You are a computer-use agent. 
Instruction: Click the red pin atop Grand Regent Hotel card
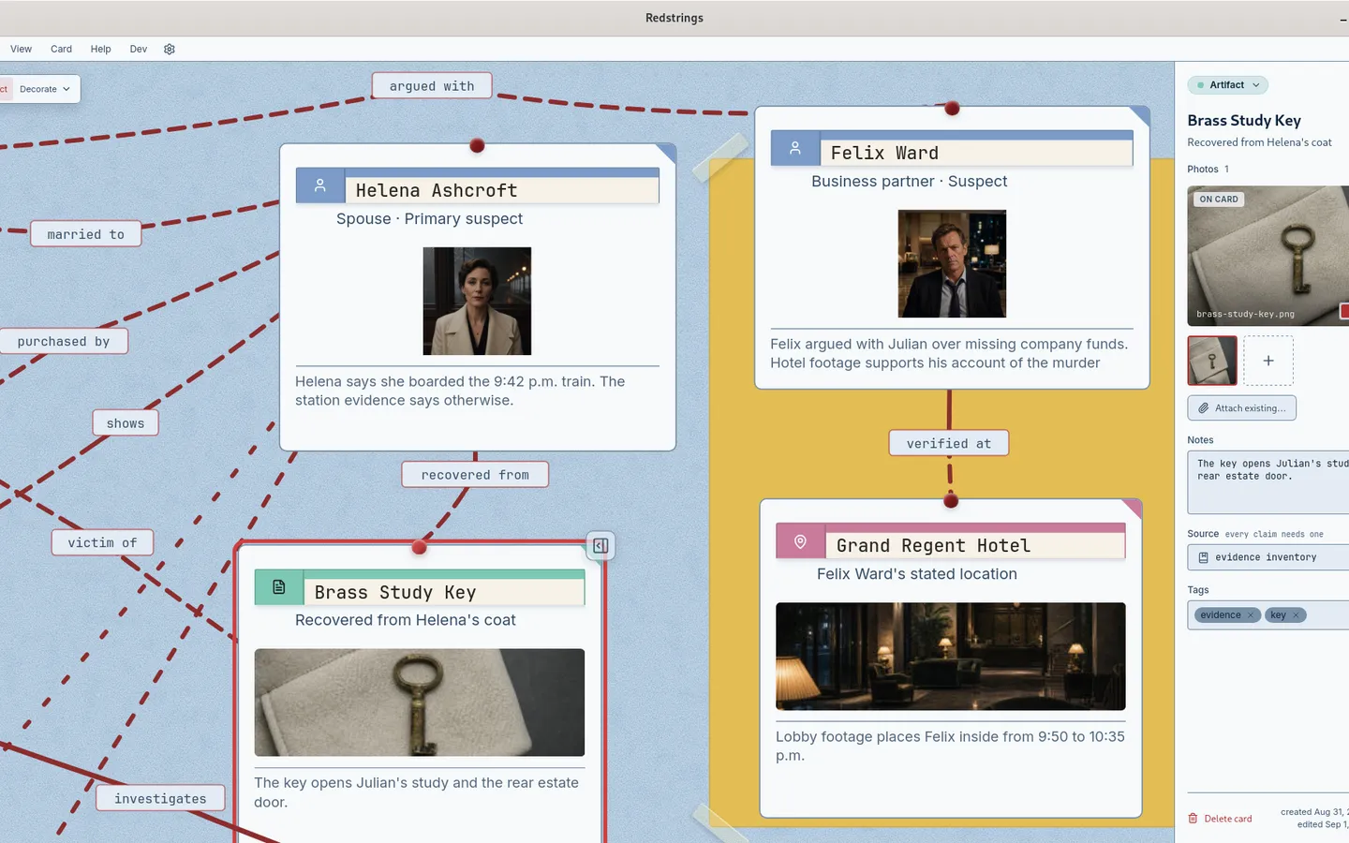[x=951, y=501]
